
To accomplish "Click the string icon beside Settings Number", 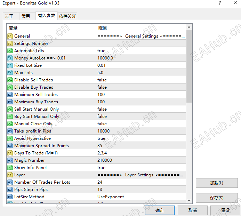I will (10, 43).
